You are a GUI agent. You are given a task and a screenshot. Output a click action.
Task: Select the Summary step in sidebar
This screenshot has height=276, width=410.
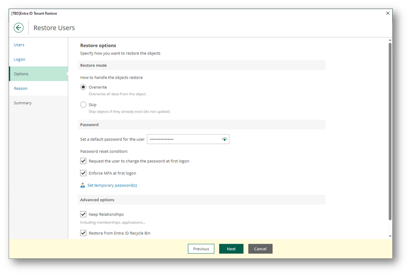click(23, 103)
